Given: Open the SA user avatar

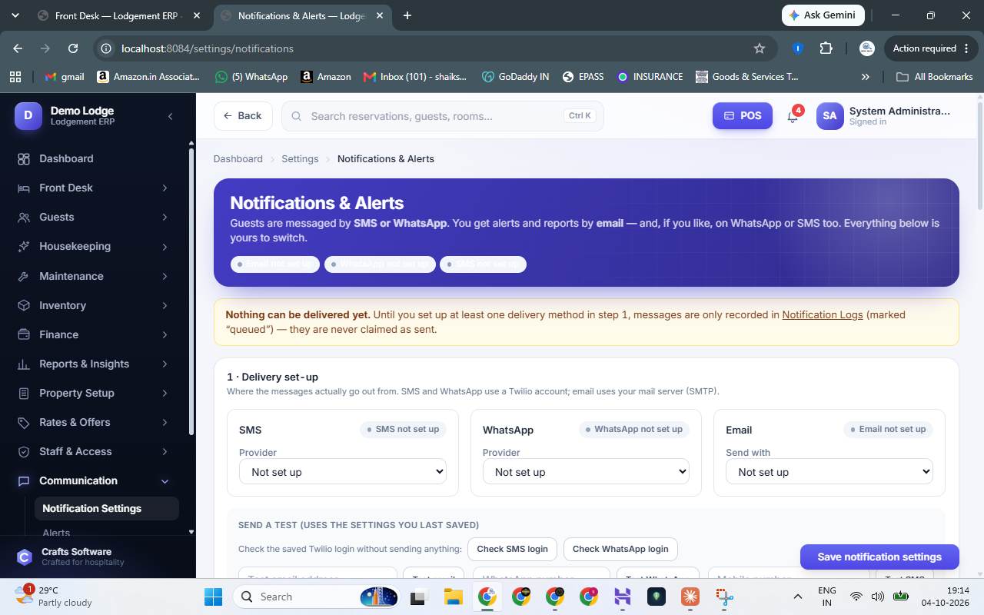Looking at the screenshot, I should [829, 116].
